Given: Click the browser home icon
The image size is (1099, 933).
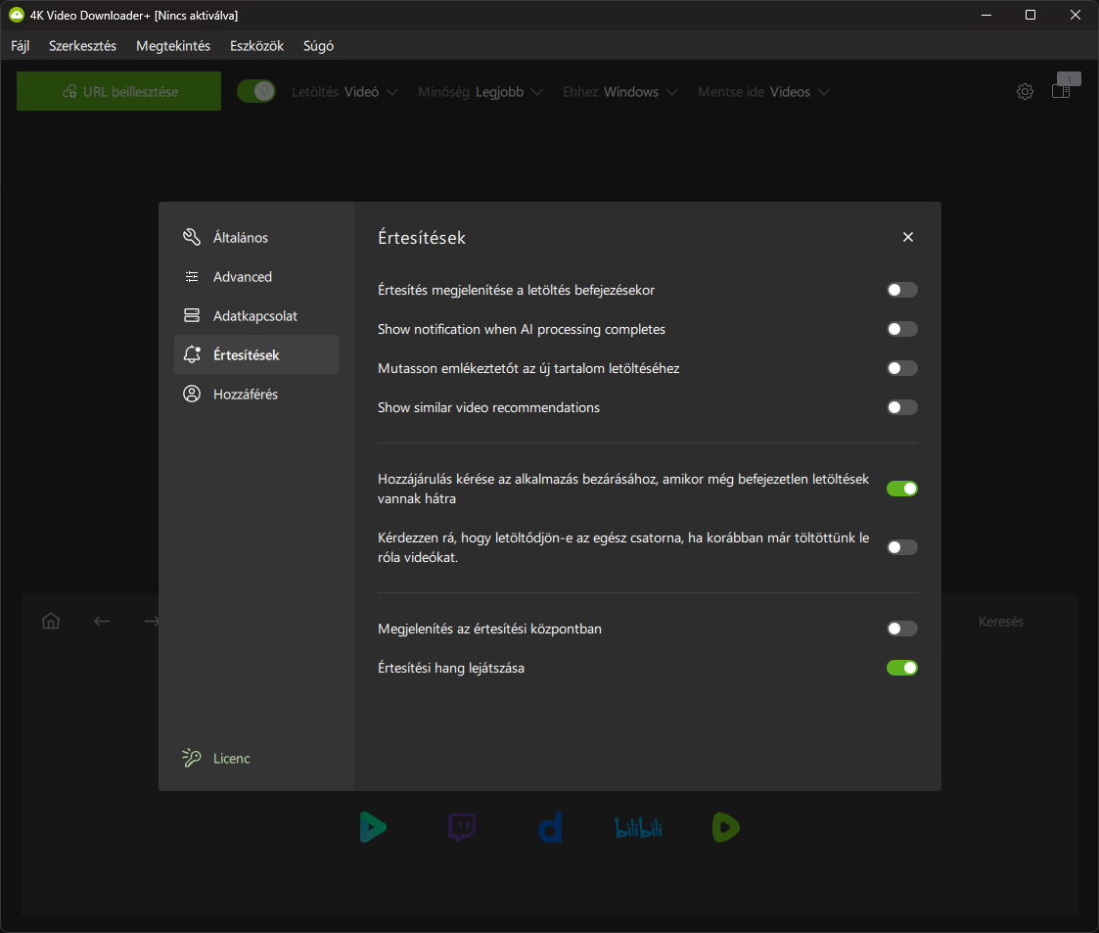Looking at the screenshot, I should 51,621.
